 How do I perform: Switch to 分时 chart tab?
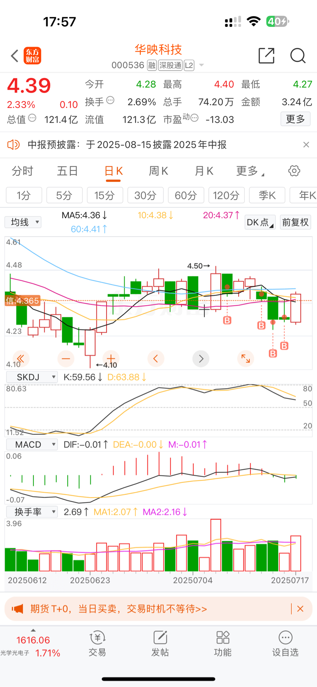22,171
